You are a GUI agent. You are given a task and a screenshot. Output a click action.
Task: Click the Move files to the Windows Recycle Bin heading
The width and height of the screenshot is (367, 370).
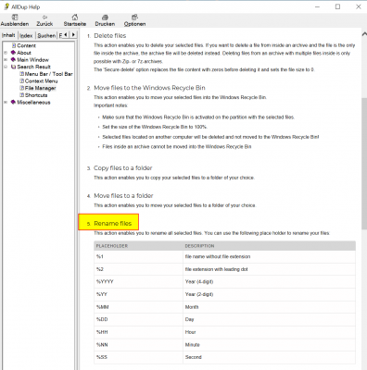click(x=149, y=88)
